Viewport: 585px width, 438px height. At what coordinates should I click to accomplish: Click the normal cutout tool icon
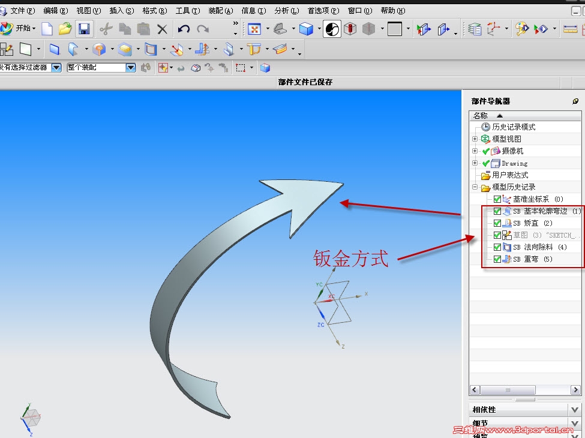click(151, 49)
